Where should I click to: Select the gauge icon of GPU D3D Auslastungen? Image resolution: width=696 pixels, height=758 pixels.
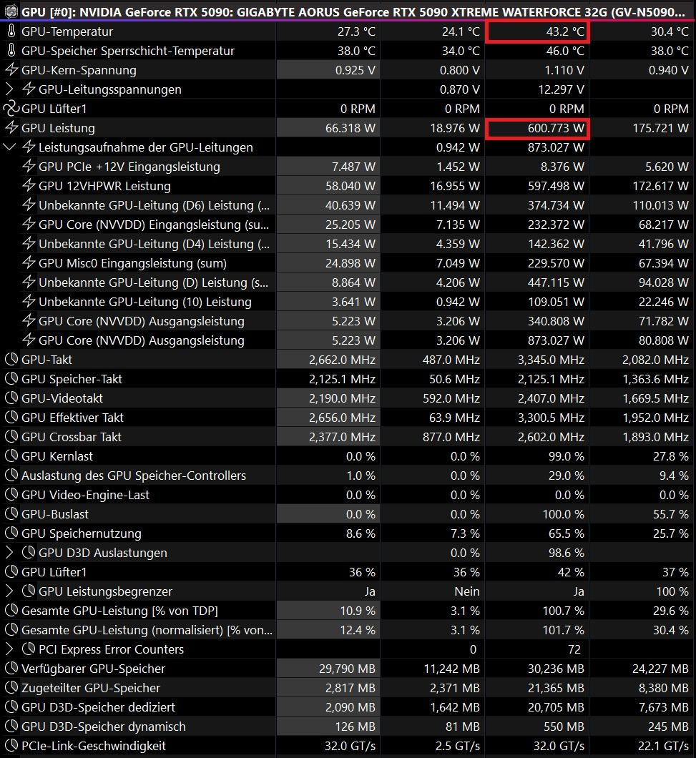pyautogui.click(x=29, y=553)
